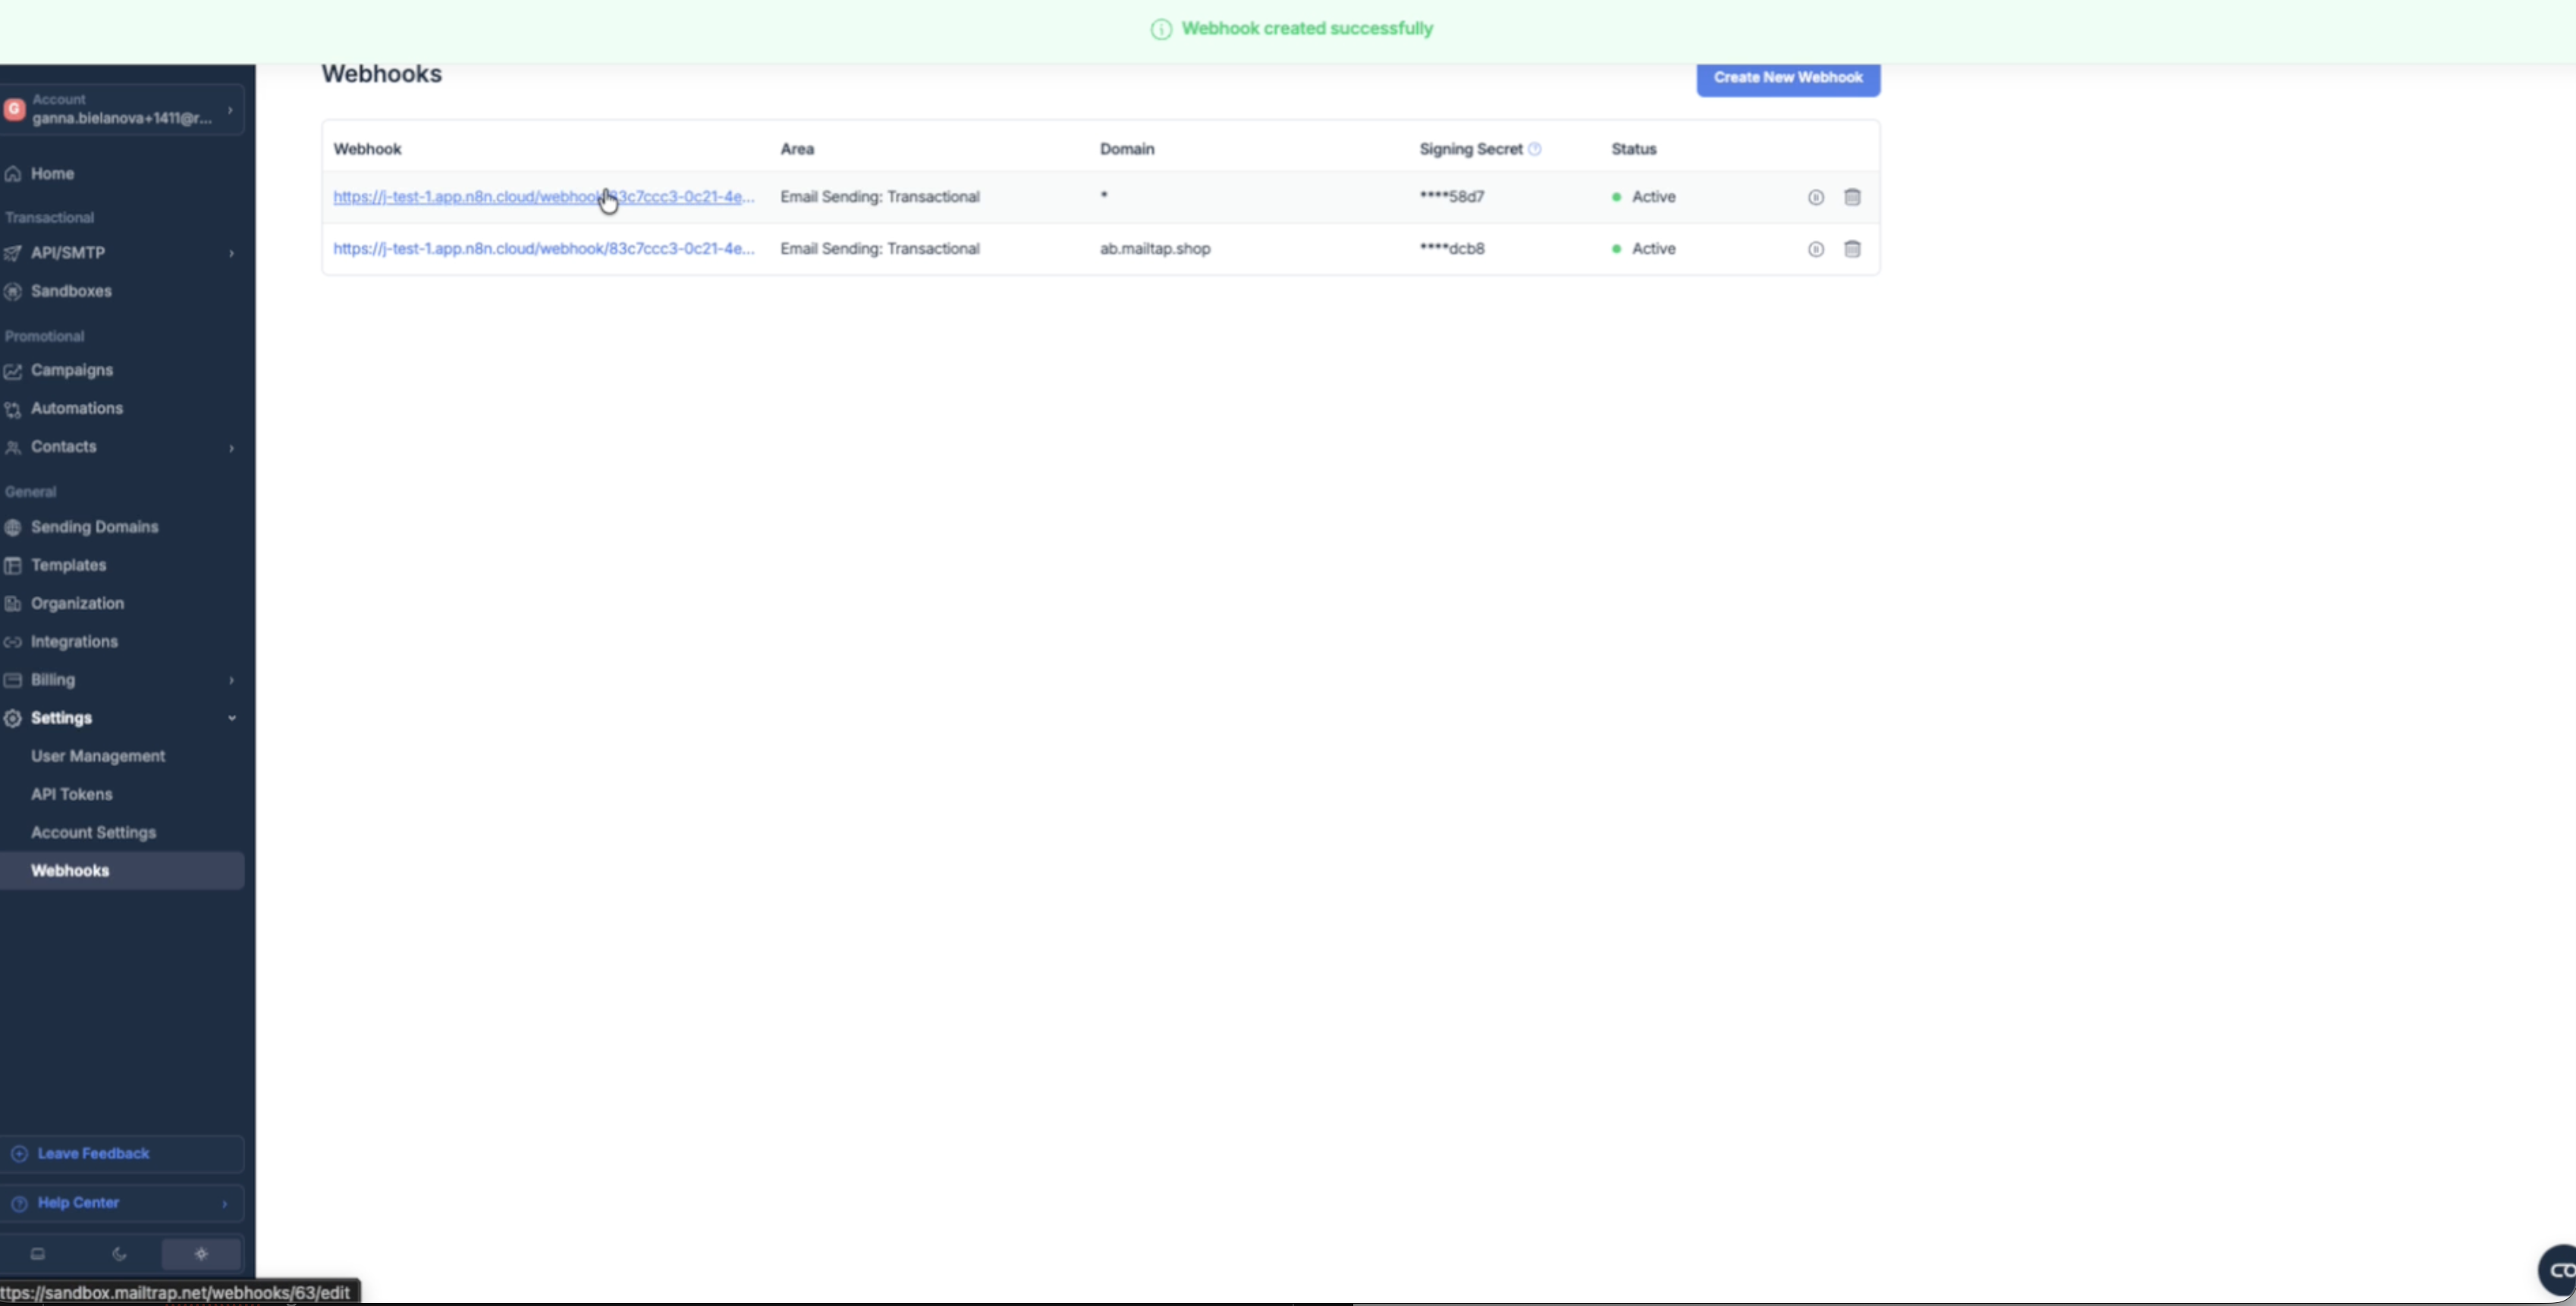Viewport: 2576px width, 1306px height.
Task: Open the account switcher dropdown
Action: pyautogui.click(x=122, y=109)
